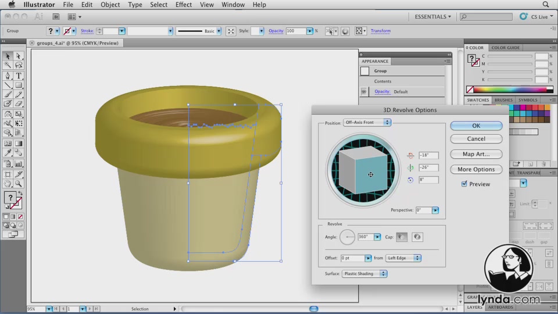The image size is (558, 314).
Task: Select the Eraser tool
Action: (19, 104)
